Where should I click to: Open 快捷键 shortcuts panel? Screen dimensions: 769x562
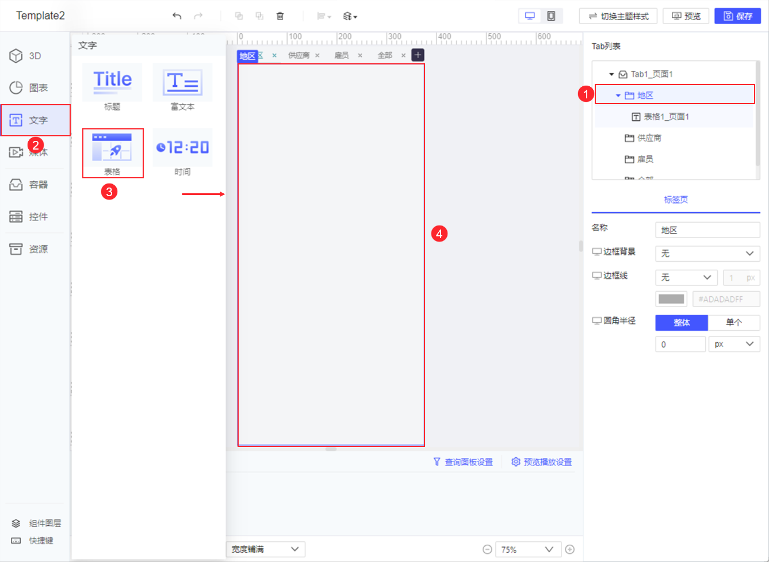32,541
